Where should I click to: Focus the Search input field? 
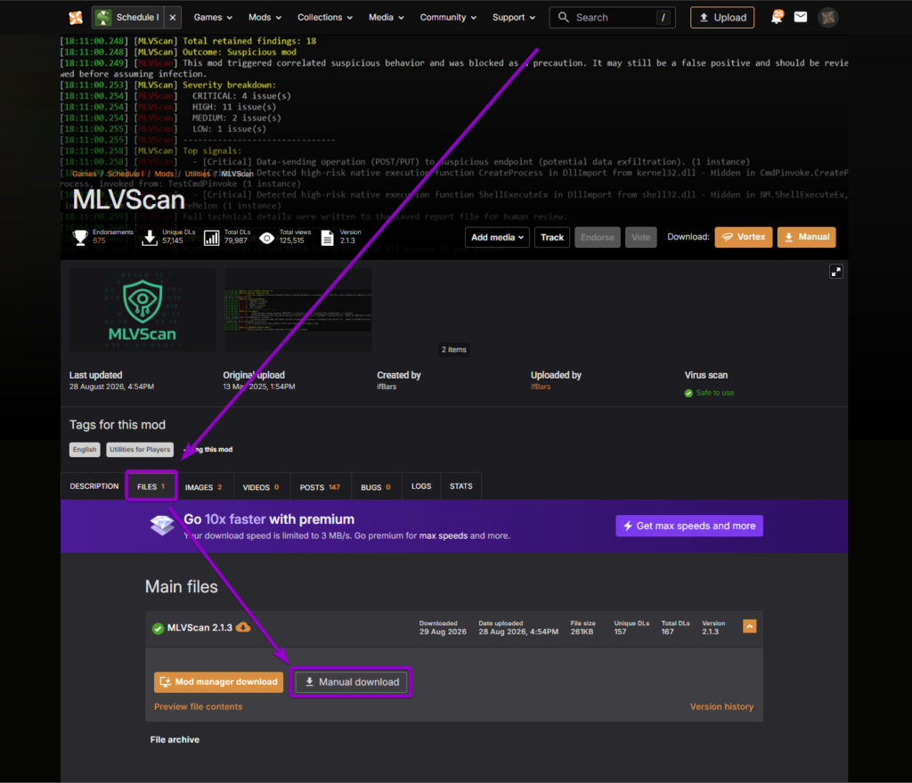tap(612, 18)
